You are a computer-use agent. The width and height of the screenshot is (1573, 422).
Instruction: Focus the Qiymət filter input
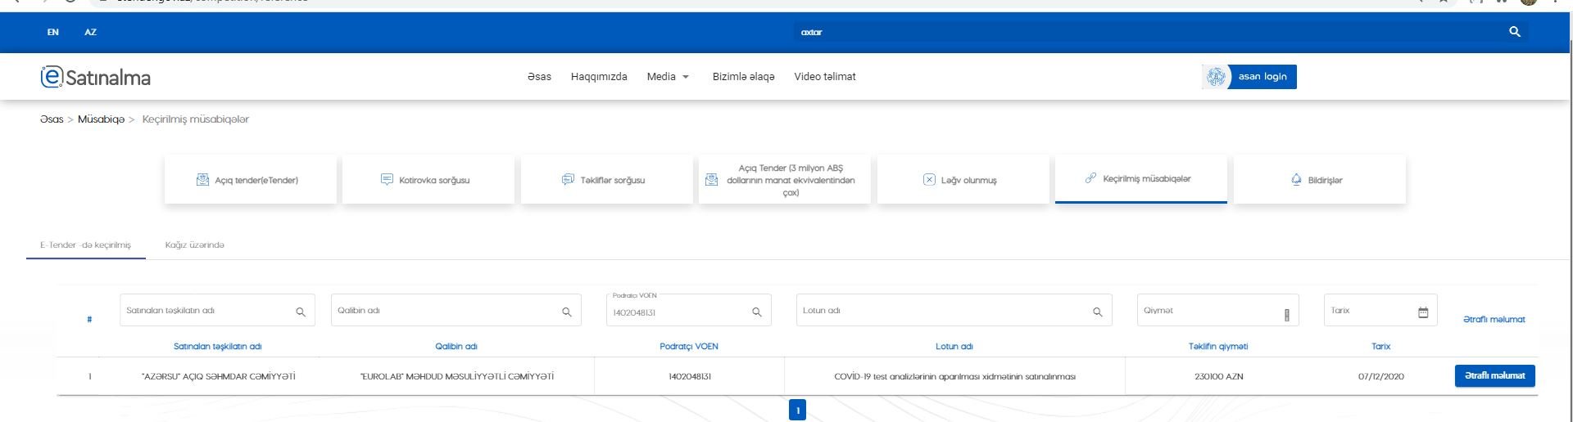click(1217, 310)
